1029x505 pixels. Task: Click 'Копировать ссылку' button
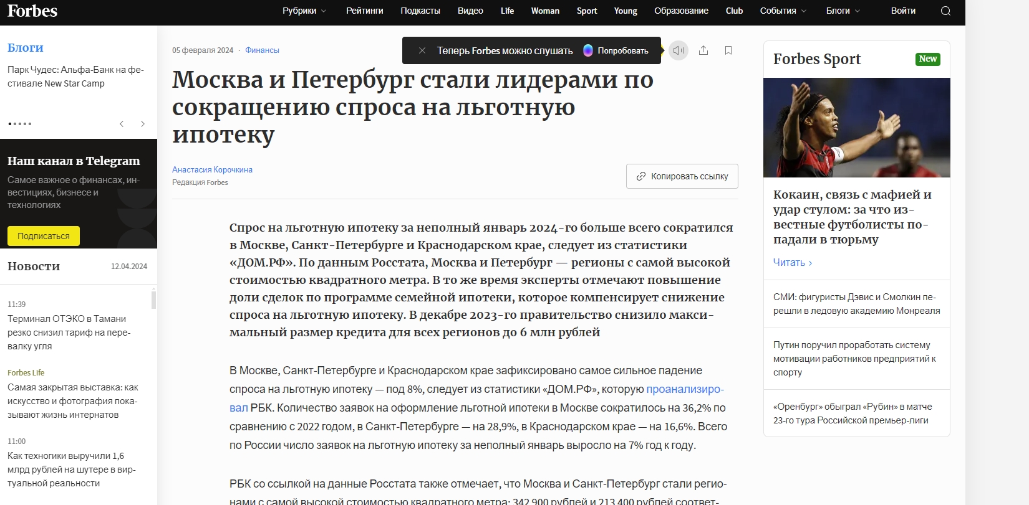click(682, 176)
